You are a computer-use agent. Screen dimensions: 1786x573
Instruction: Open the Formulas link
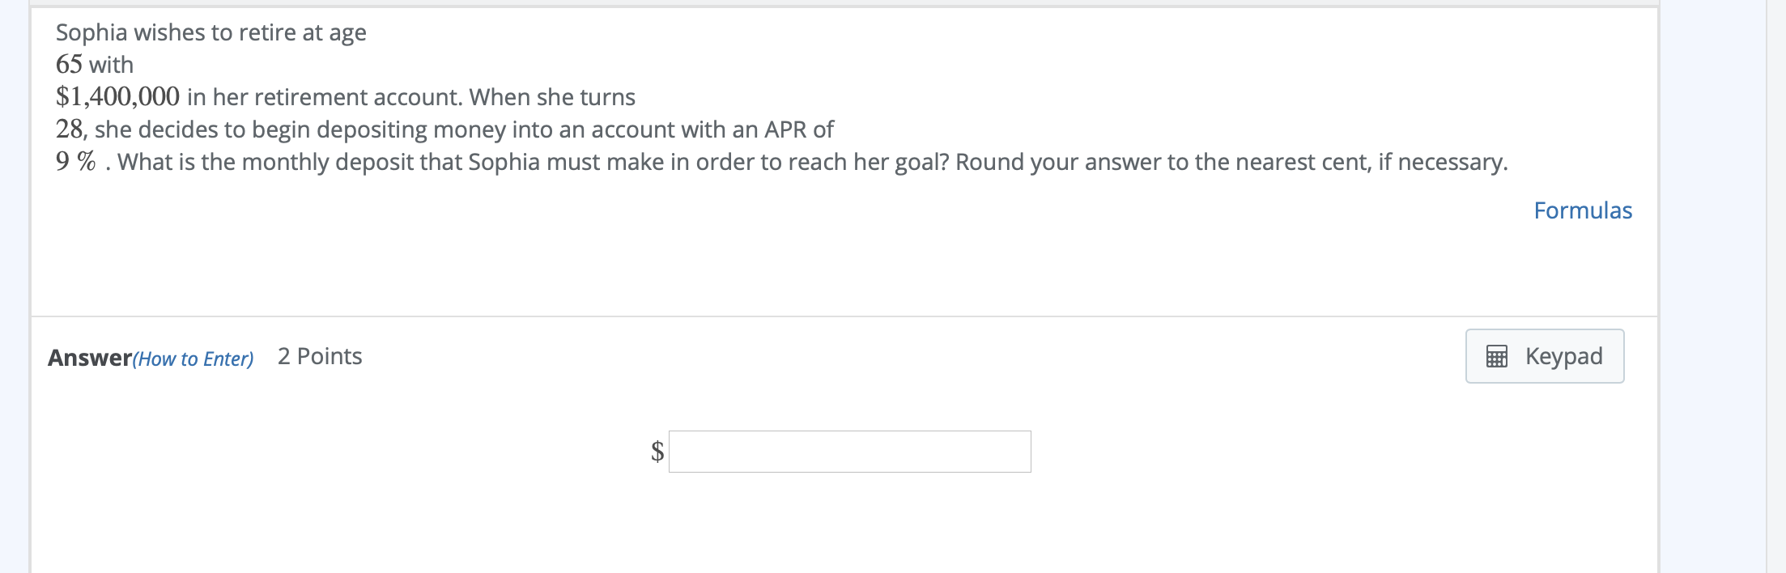click(1582, 210)
